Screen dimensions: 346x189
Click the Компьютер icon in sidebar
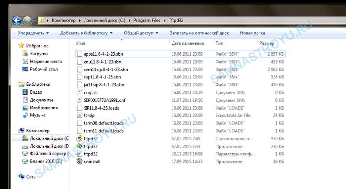coord(21,130)
